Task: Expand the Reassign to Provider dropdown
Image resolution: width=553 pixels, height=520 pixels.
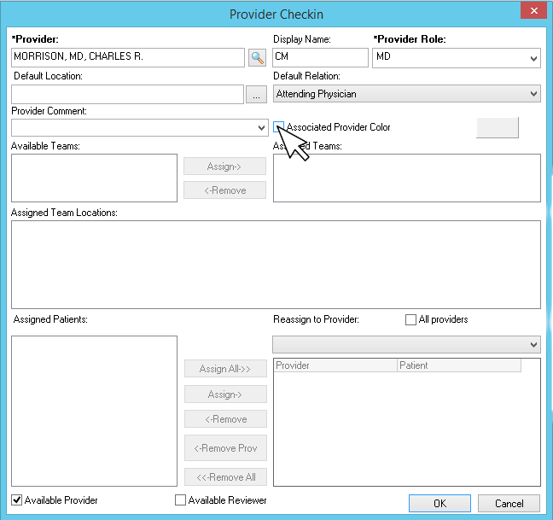Action: pos(533,345)
